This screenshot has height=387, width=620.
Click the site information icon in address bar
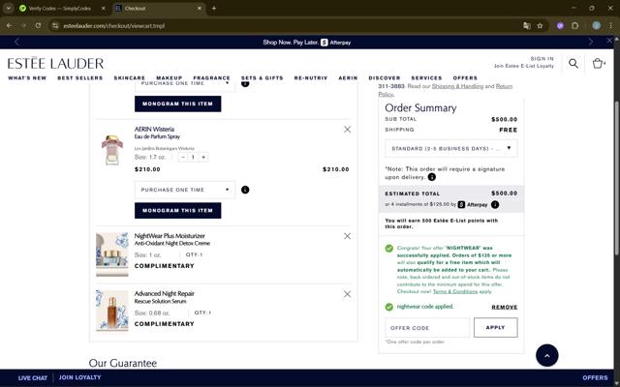click(55, 26)
